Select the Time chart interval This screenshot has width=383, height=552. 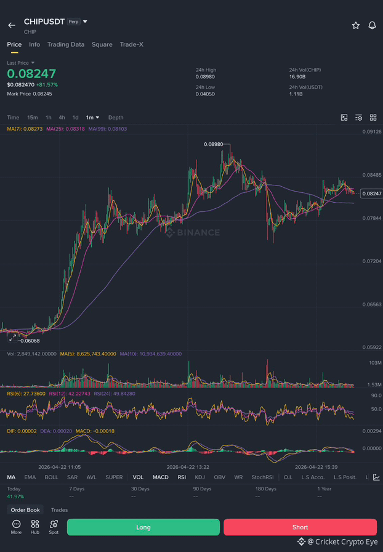coord(13,118)
